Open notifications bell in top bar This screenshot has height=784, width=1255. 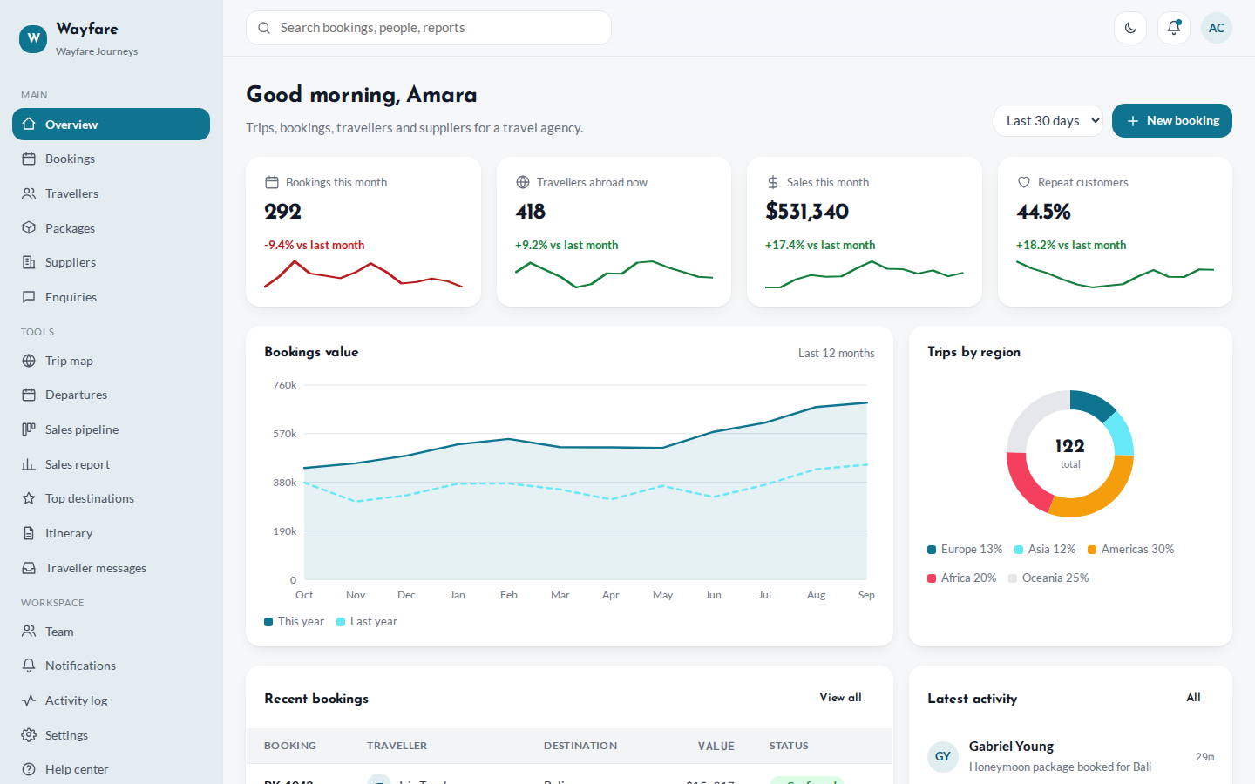pyautogui.click(x=1174, y=28)
